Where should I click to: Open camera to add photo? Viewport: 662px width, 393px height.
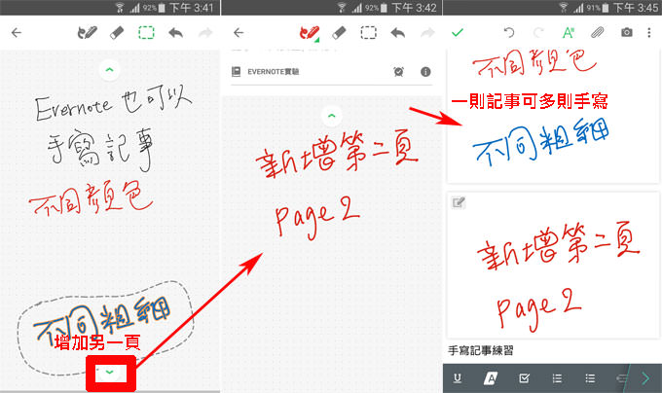pyautogui.click(x=627, y=32)
